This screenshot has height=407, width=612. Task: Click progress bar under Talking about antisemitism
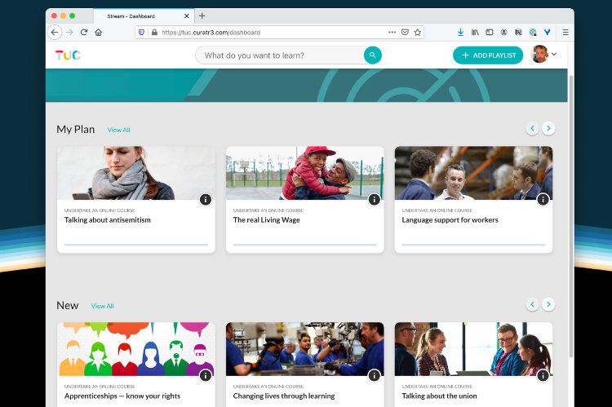click(136, 245)
